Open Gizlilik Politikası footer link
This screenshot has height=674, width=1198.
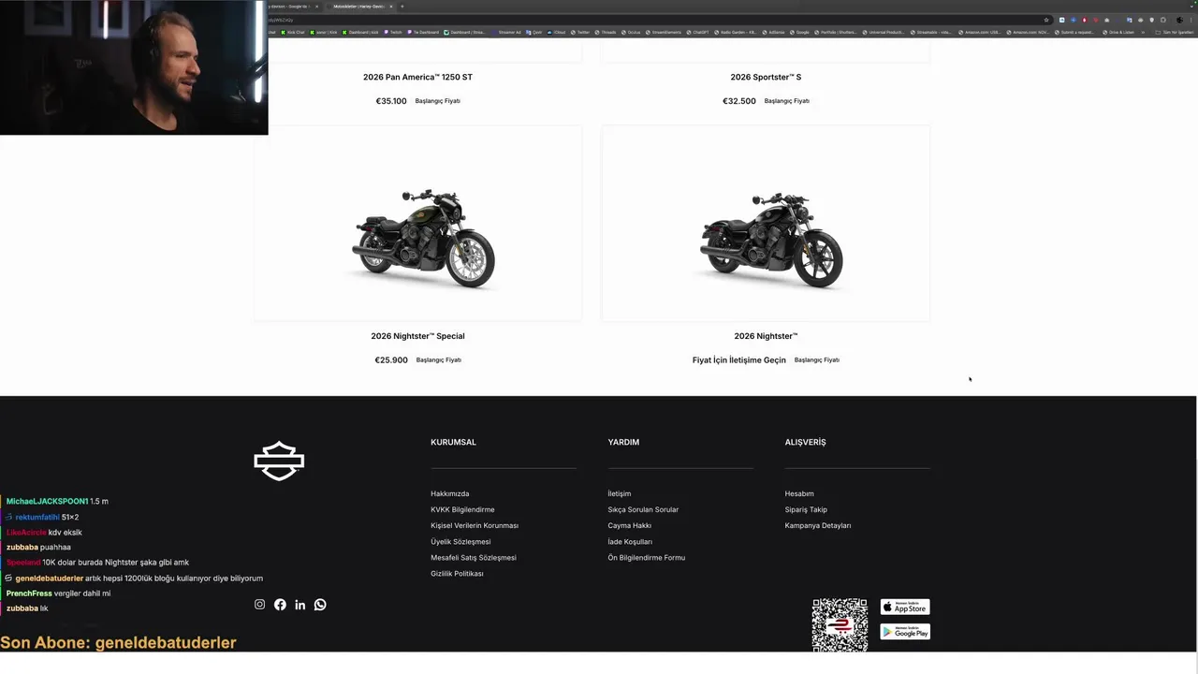(457, 574)
